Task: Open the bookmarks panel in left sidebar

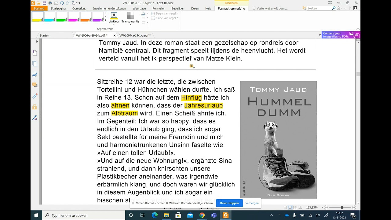Action: [35, 53]
